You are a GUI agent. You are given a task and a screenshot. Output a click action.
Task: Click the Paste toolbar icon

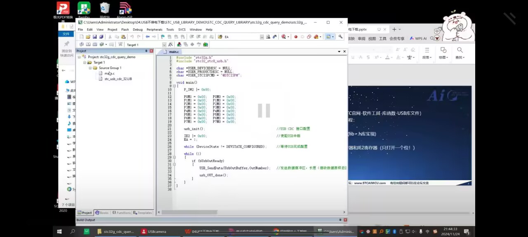tap(123, 37)
